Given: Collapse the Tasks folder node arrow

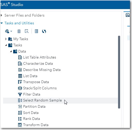Looking at the screenshot, I should coord(6,45).
